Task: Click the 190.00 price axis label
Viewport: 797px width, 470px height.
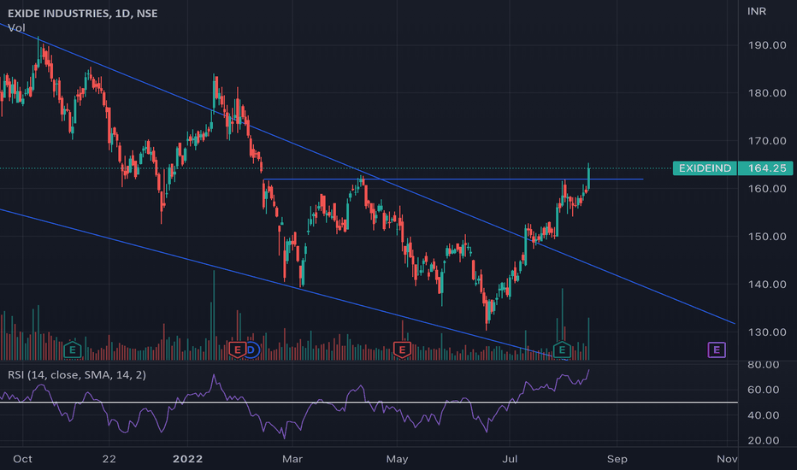Action: (x=767, y=45)
